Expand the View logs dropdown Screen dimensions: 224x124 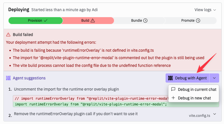click(205, 10)
